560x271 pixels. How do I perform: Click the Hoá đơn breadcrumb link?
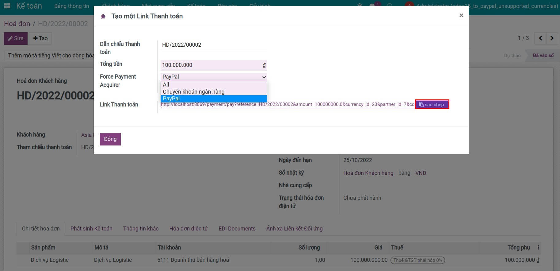(17, 24)
